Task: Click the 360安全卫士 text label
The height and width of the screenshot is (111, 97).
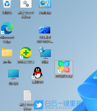Action: [x=26, y=62]
